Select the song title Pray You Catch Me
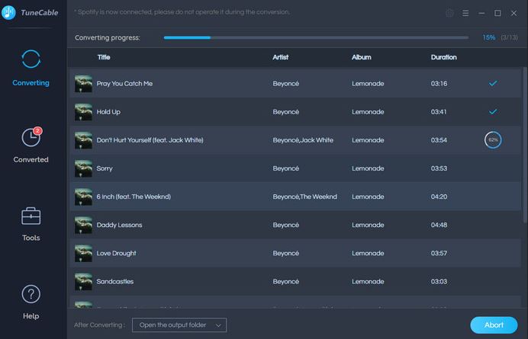The width and height of the screenshot is (528, 339). 124,83
